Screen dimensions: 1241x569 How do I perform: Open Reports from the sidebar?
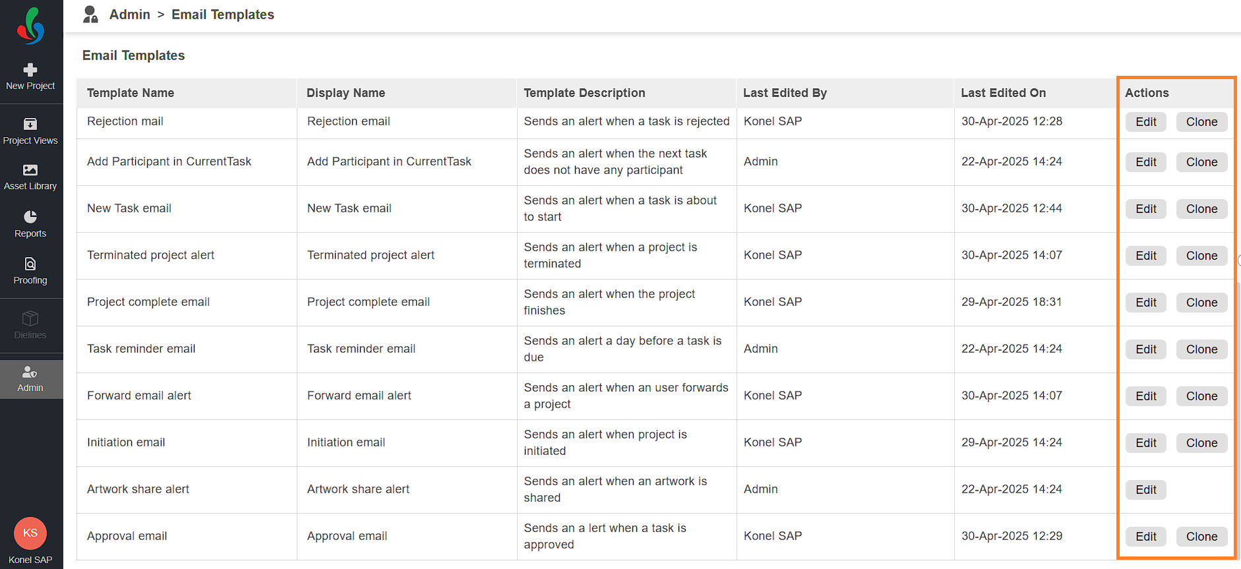click(x=30, y=224)
